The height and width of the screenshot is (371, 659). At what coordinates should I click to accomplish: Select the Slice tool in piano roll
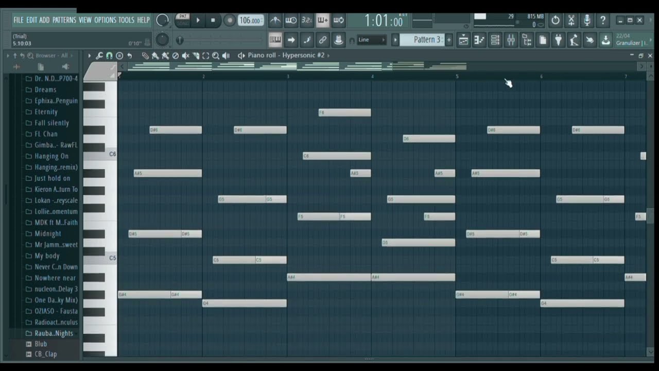196,56
